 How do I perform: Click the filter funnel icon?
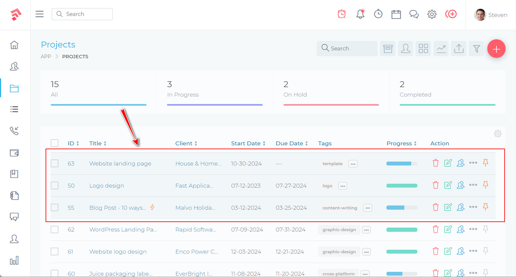476,49
